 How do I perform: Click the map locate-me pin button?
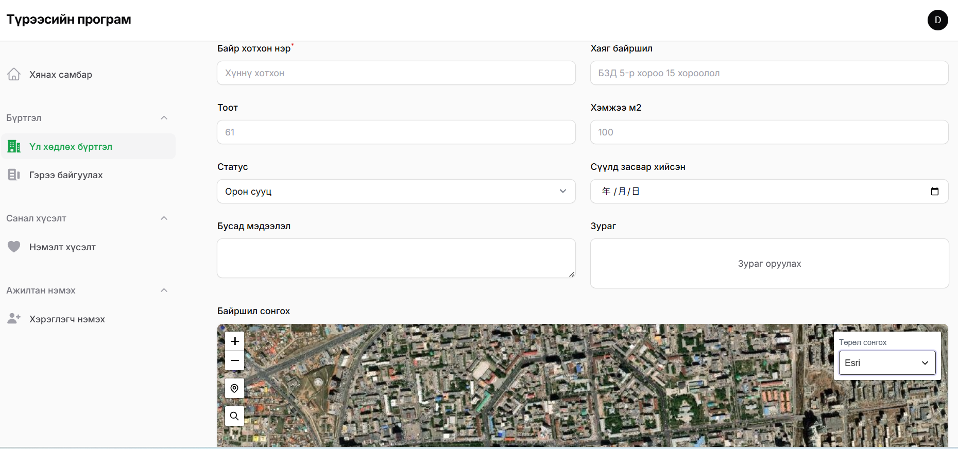[234, 388]
